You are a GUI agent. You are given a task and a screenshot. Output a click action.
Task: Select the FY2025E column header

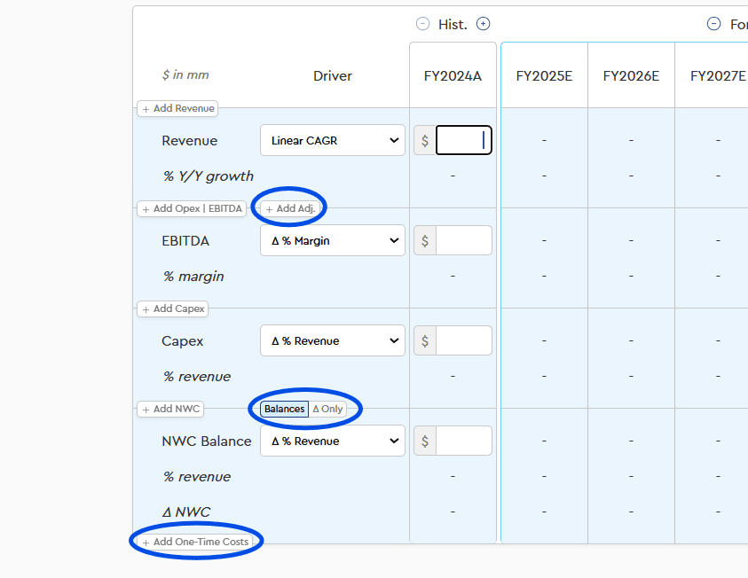(x=544, y=75)
